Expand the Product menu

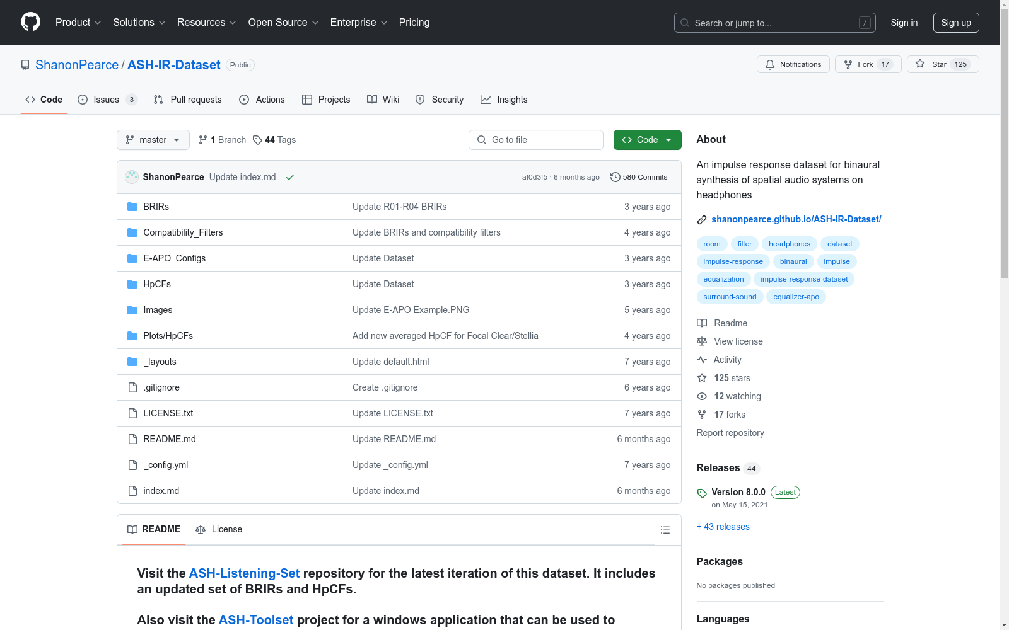click(78, 22)
